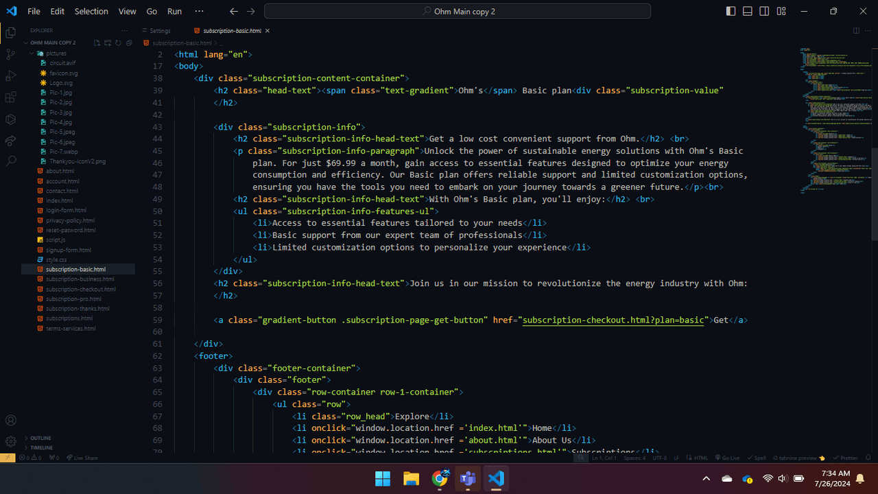Refresh the Explorer file tree
Image resolution: width=878 pixels, height=494 pixels.
118,43
